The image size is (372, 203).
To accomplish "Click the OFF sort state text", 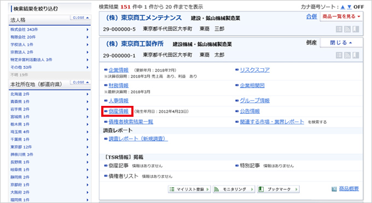I will [358, 7].
